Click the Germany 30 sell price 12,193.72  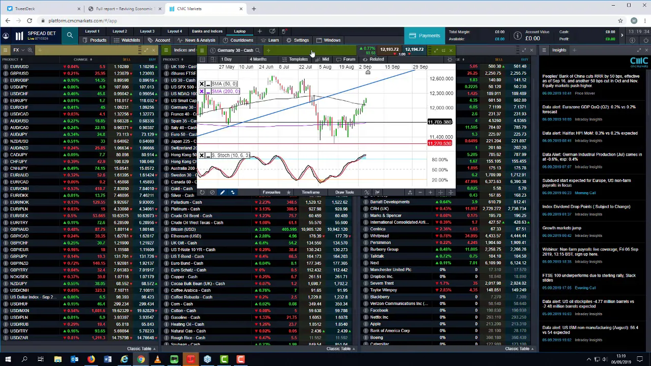coord(389,50)
